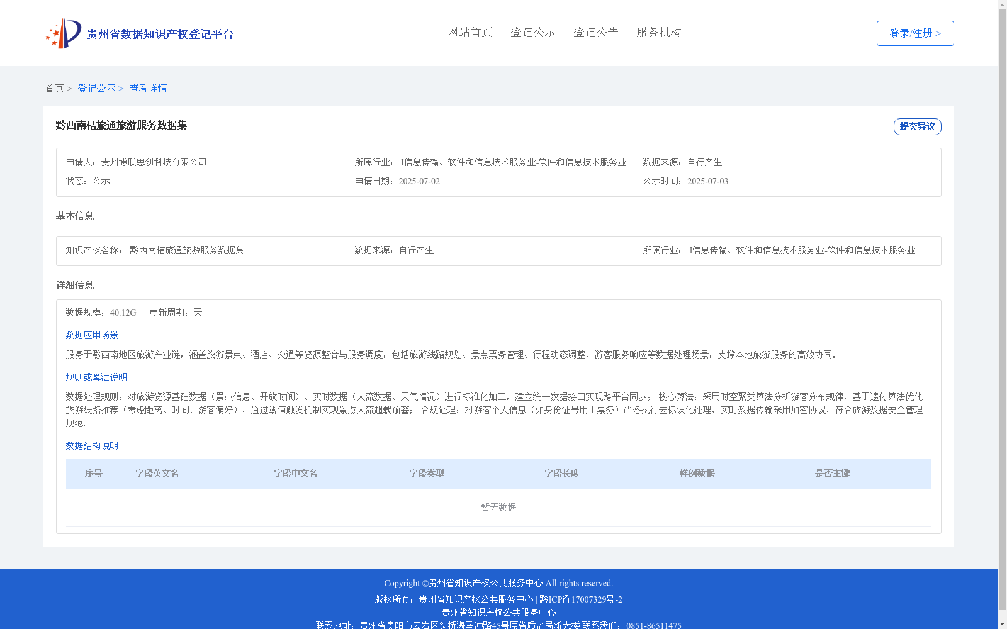Select the page heading 黔西南桔旅通旅游服务数据集

121,125
